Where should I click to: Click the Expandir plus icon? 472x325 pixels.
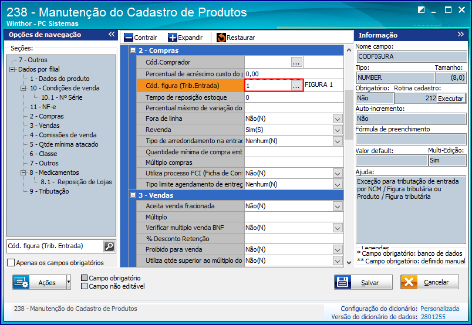click(173, 38)
